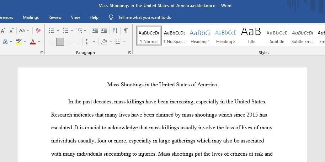Open Font dialog launcher

point(42,53)
